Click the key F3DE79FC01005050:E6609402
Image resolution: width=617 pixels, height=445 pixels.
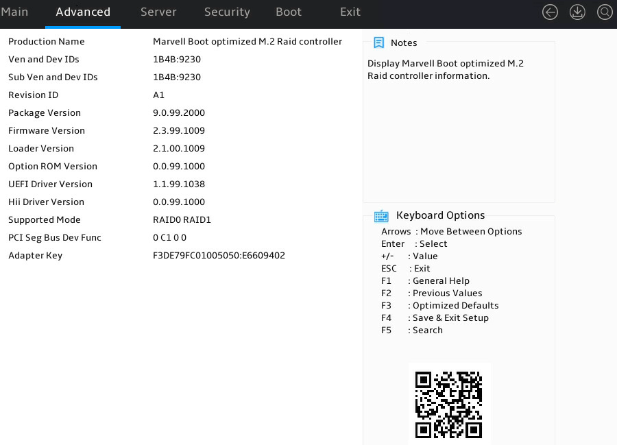[219, 255]
